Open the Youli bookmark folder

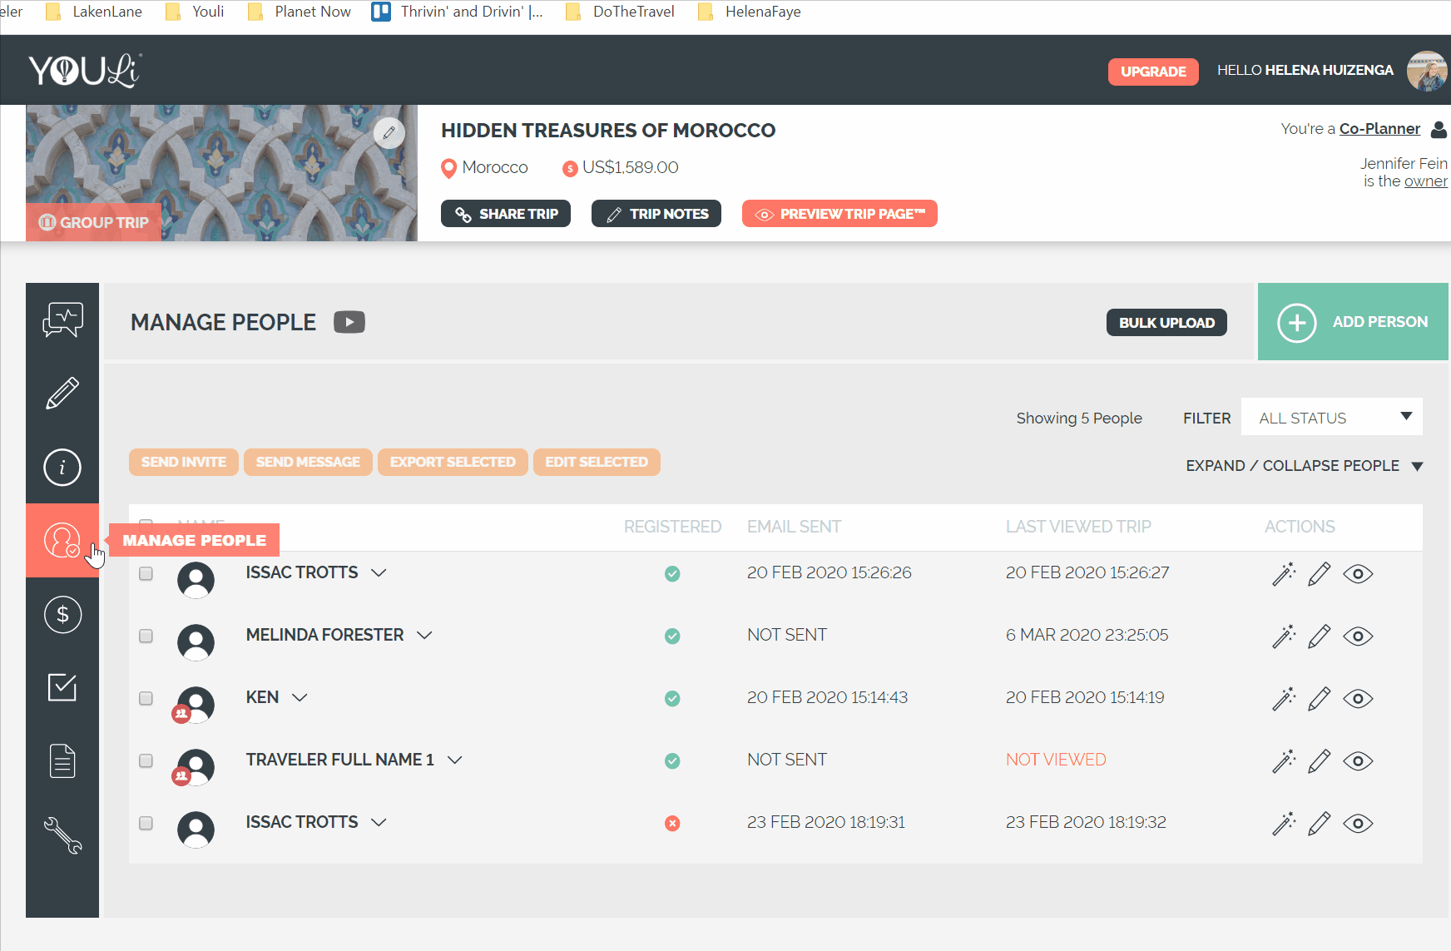pyautogui.click(x=195, y=12)
